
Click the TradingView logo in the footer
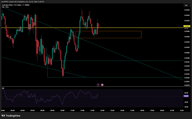pos(11,116)
